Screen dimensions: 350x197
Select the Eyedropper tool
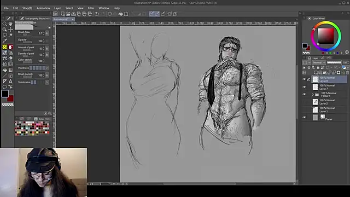[4, 41]
